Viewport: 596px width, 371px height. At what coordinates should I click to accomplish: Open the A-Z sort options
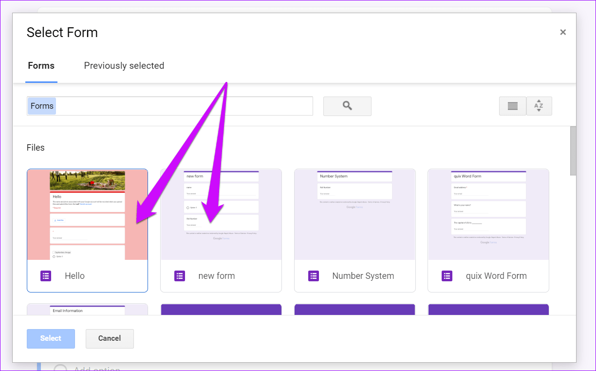click(x=539, y=106)
